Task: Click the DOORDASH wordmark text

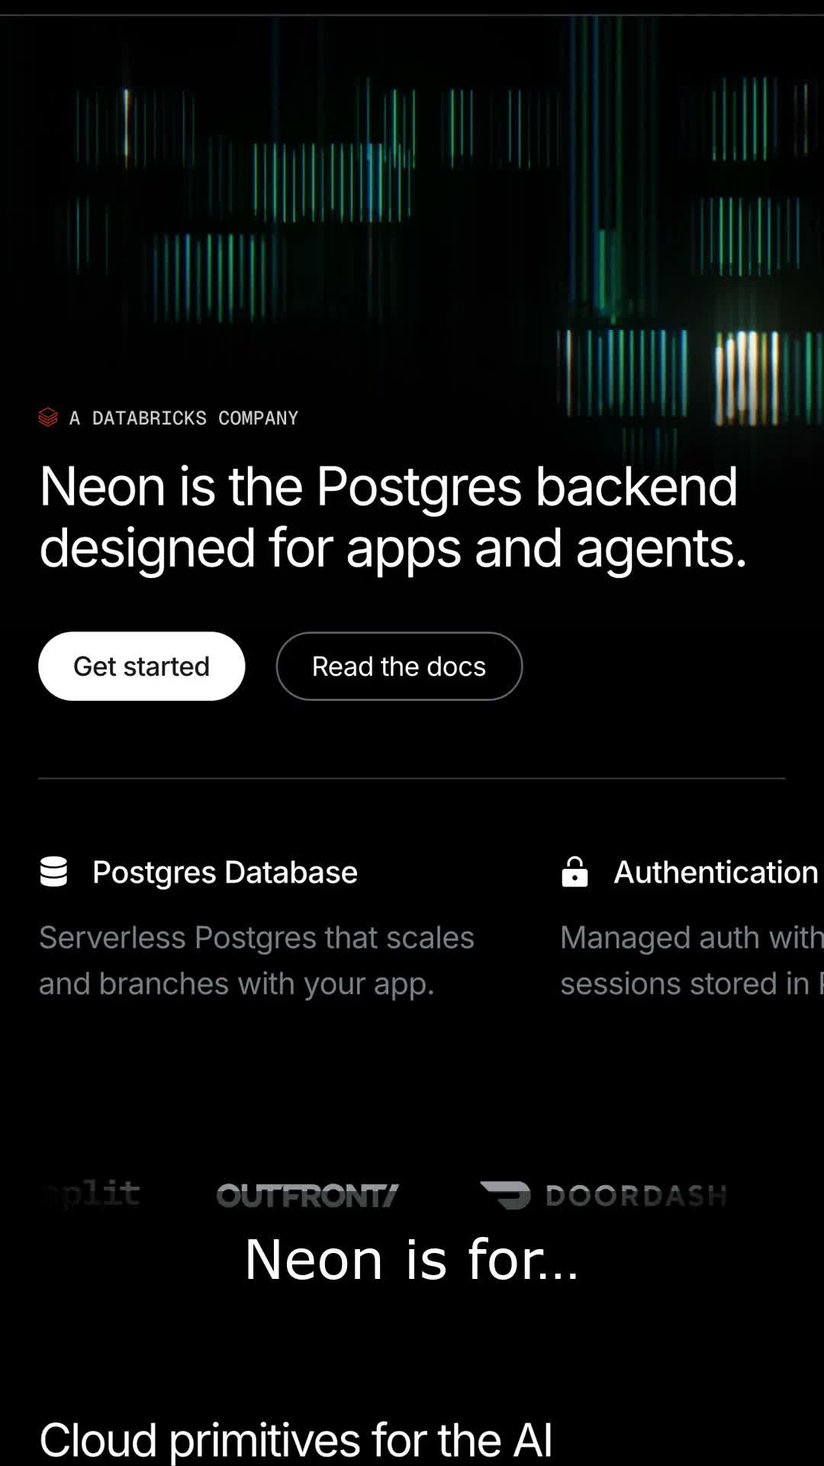Action: (636, 1196)
